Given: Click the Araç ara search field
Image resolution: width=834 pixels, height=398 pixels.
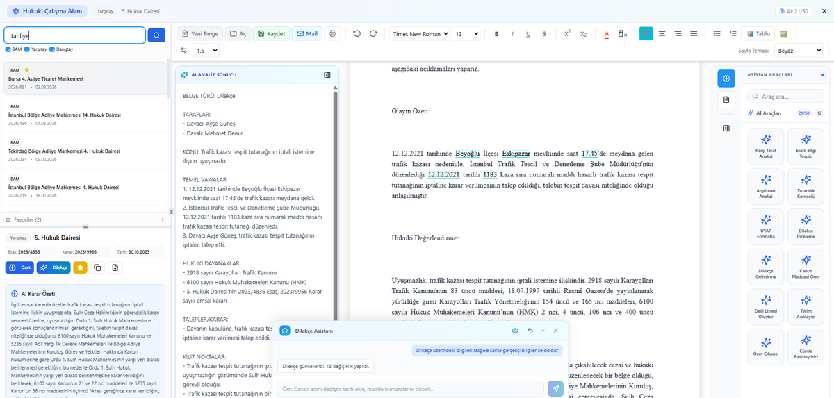Looking at the screenshot, I should click(785, 97).
